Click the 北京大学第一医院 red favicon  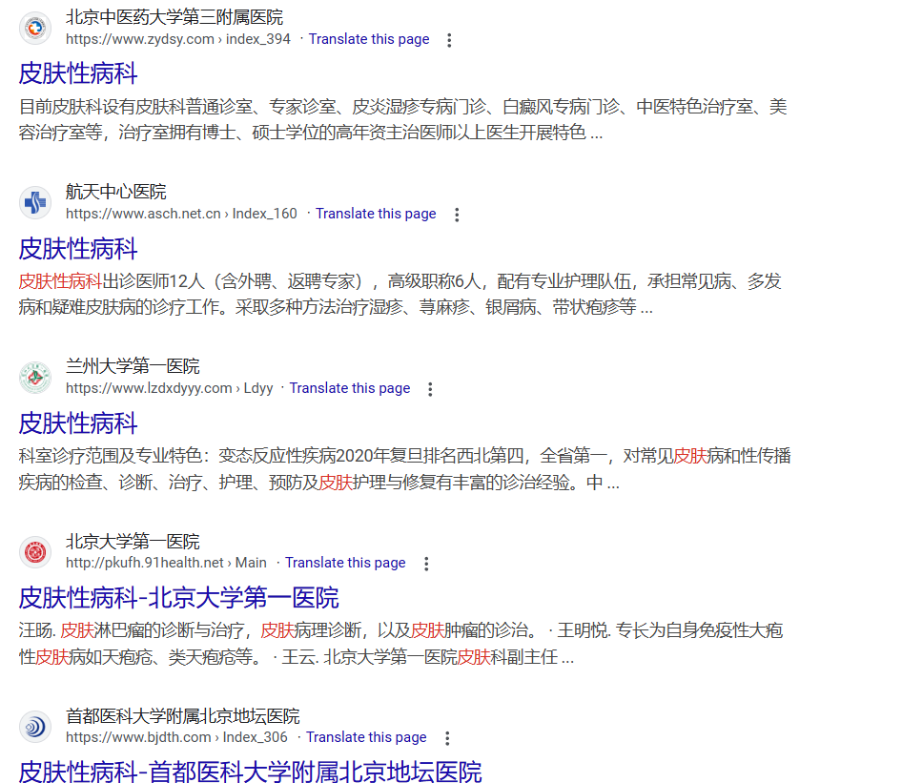click(35, 552)
